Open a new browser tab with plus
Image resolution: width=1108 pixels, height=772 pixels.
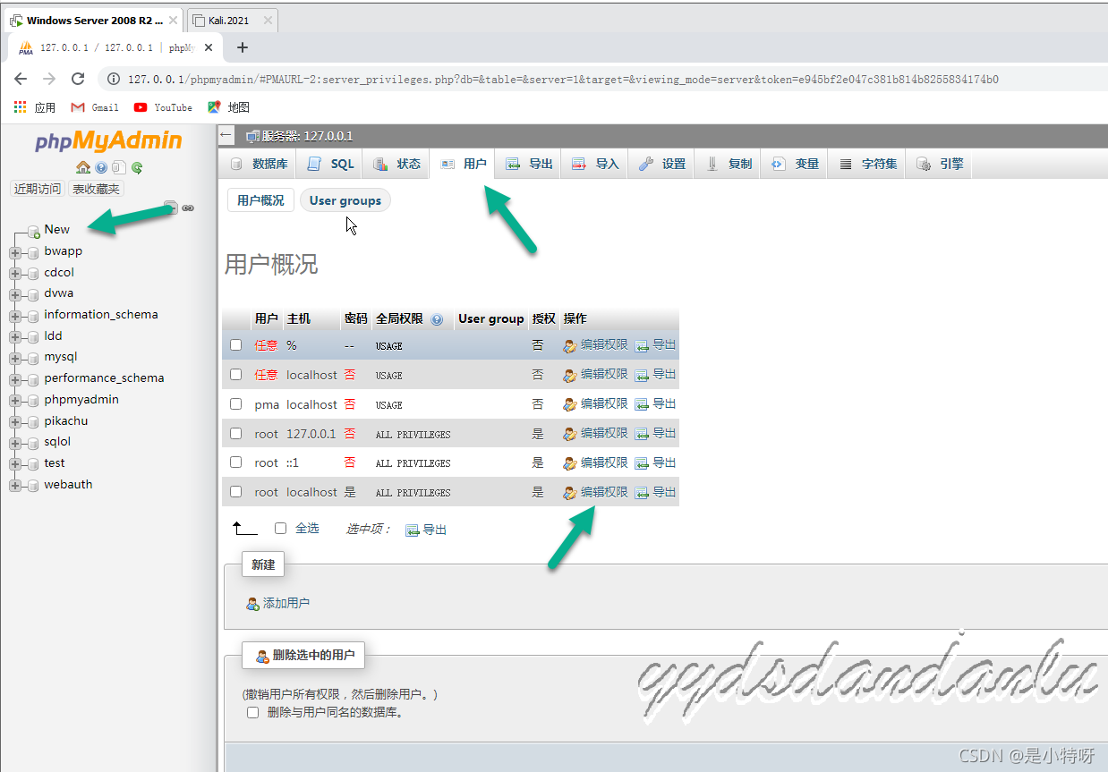[x=242, y=47]
